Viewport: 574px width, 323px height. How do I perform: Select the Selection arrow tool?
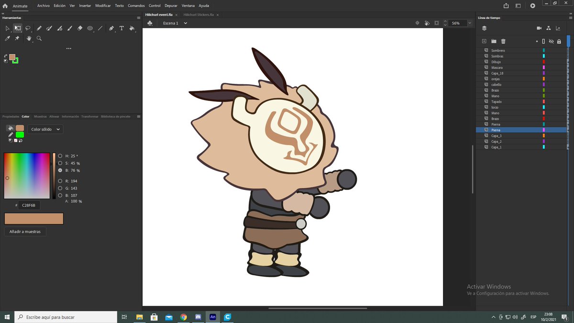click(7, 29)
